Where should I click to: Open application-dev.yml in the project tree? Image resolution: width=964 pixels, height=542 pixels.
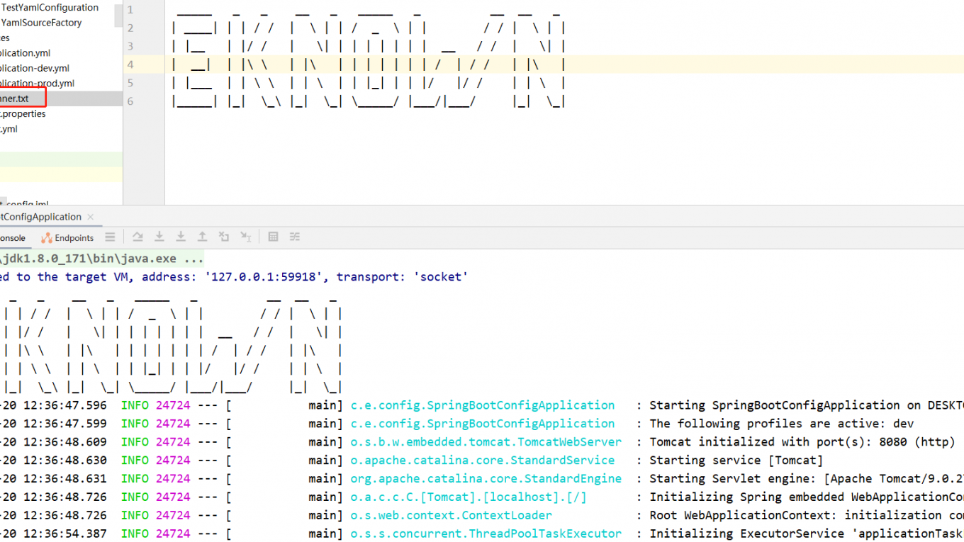coord(34,68)
